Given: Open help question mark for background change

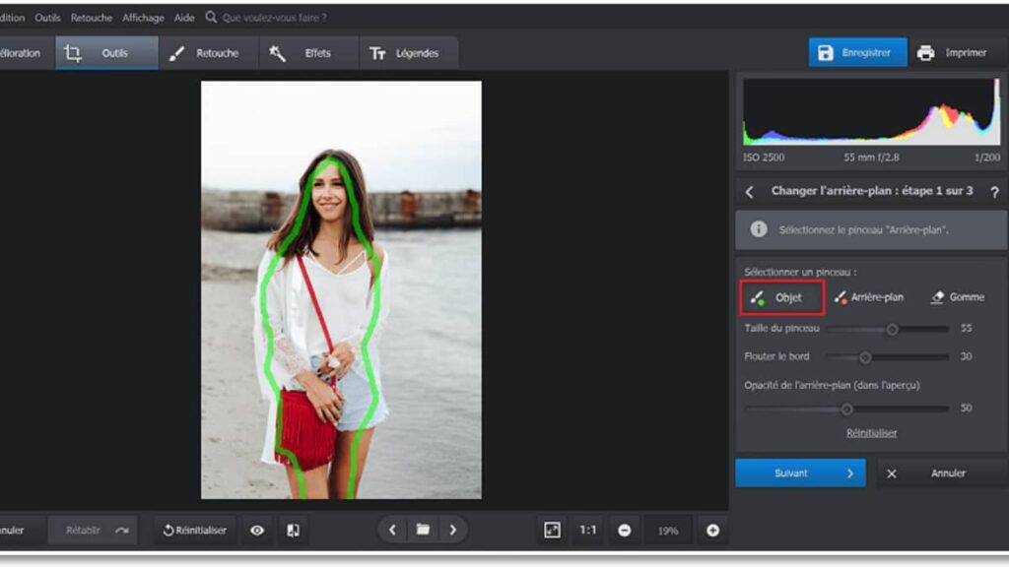Looking at the screenshot, I should tap(994, 192).
